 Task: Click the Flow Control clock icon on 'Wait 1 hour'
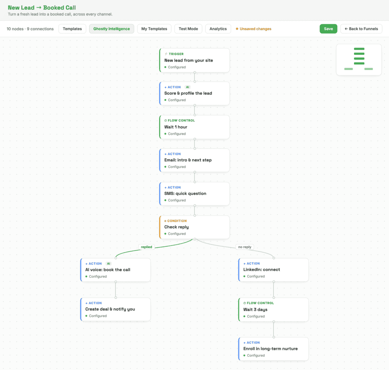166,121
